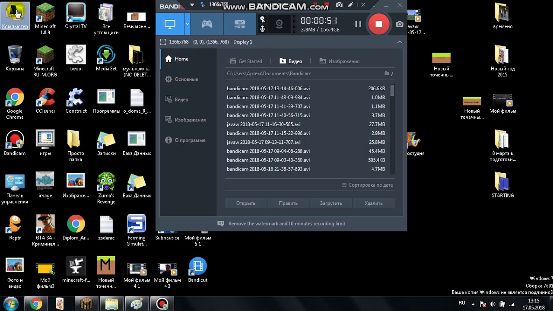Stop recording with red stop button
Image resolution: width=553 pixels, height=311 pixels.
(379, 24)
